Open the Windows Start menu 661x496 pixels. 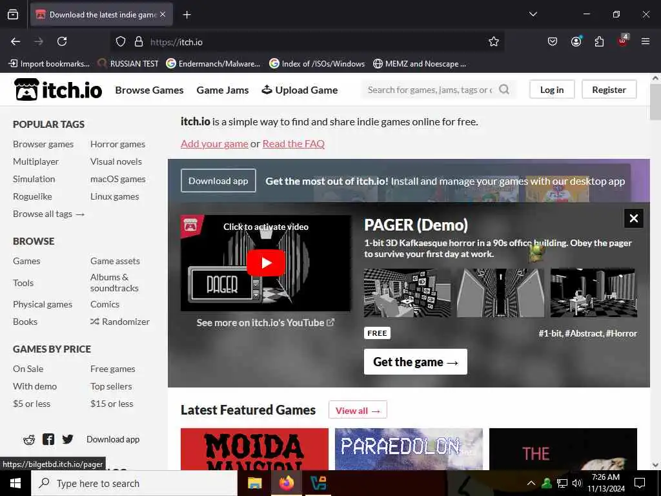15,483
